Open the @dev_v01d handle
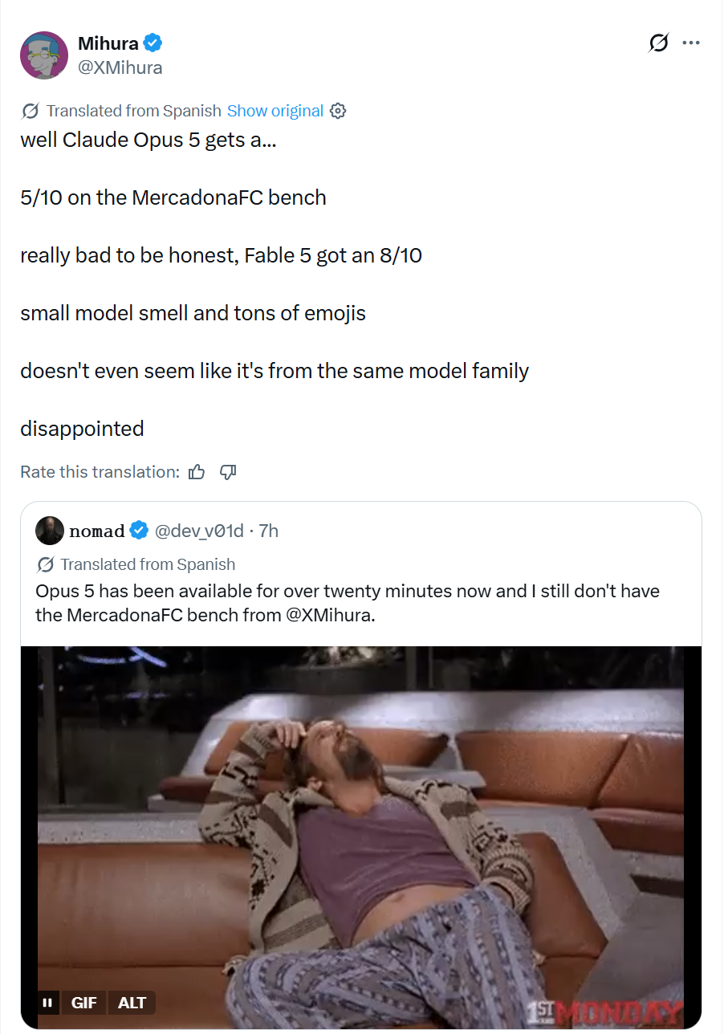The height and width of the screenshot is (1034, 724). pos(198,531)
